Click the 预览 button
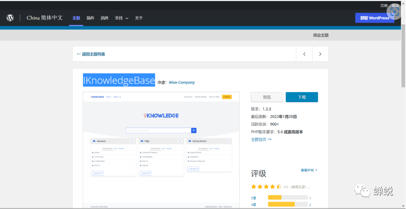 [x=267, y=97]
